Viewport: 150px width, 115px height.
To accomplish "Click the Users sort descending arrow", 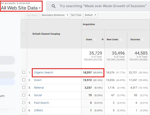I will coord(103,39).
